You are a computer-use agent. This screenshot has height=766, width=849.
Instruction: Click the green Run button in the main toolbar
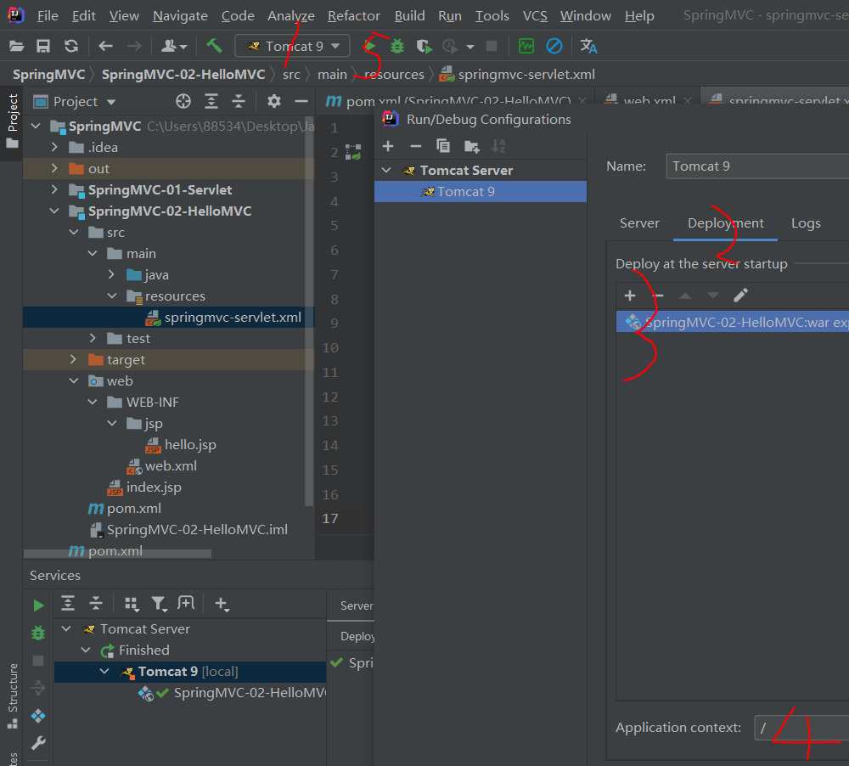click(370, 46)
